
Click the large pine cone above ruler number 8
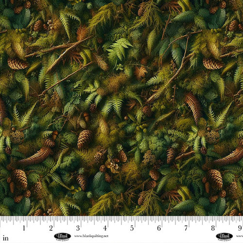[215, 179]
